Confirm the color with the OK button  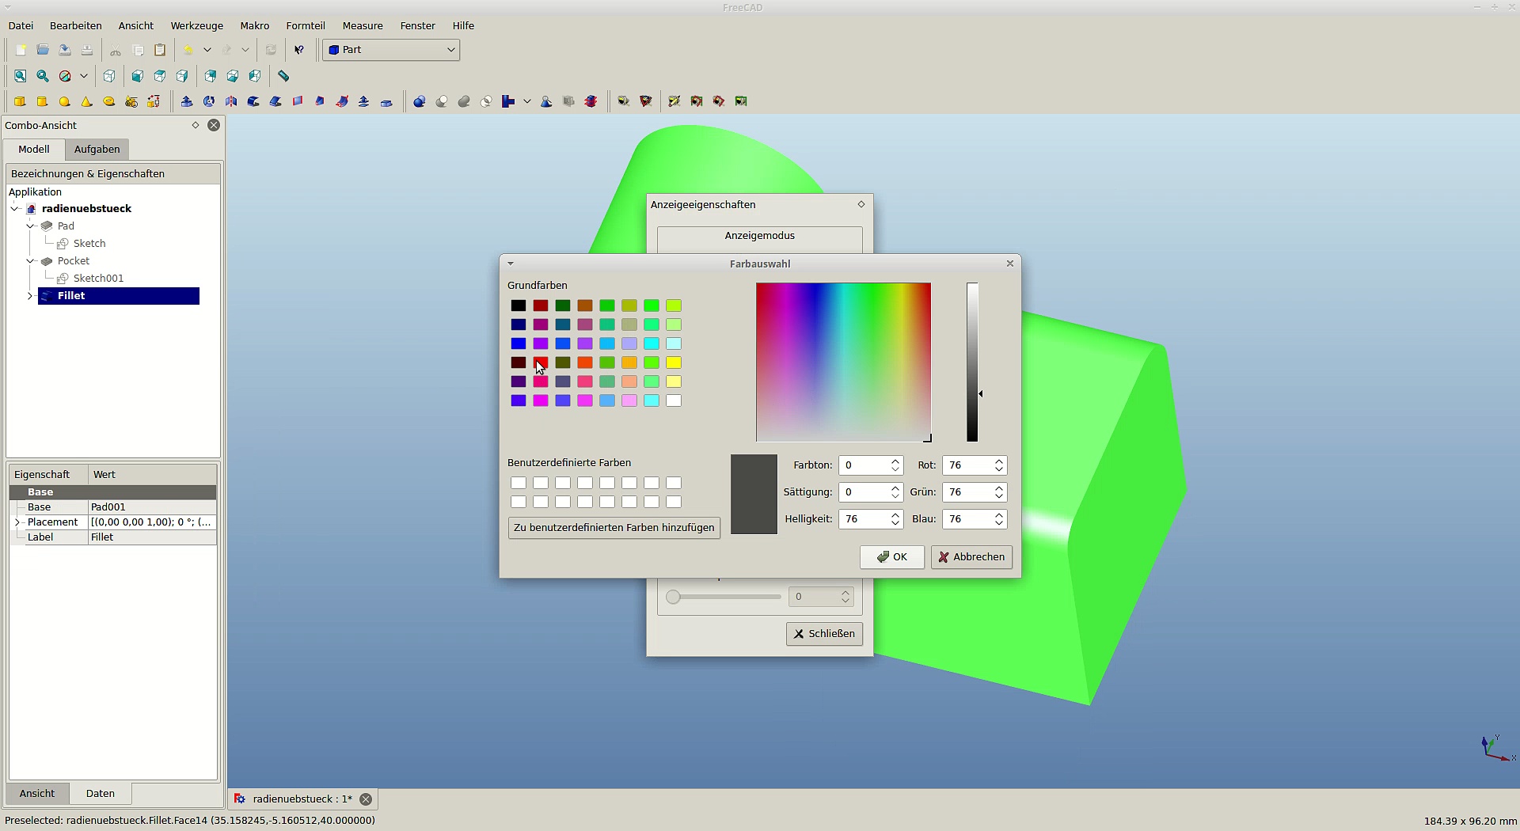[x=891, y=557]
